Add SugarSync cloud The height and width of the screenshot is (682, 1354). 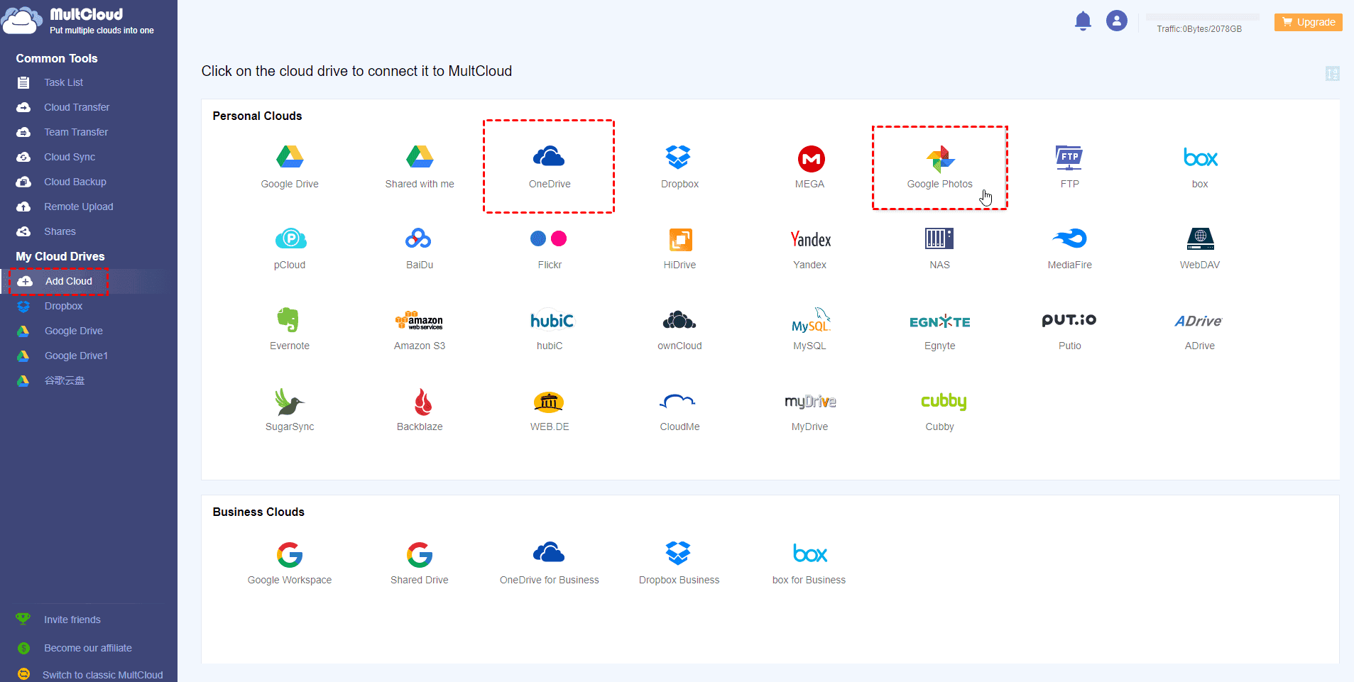click(x=290, y=410)
